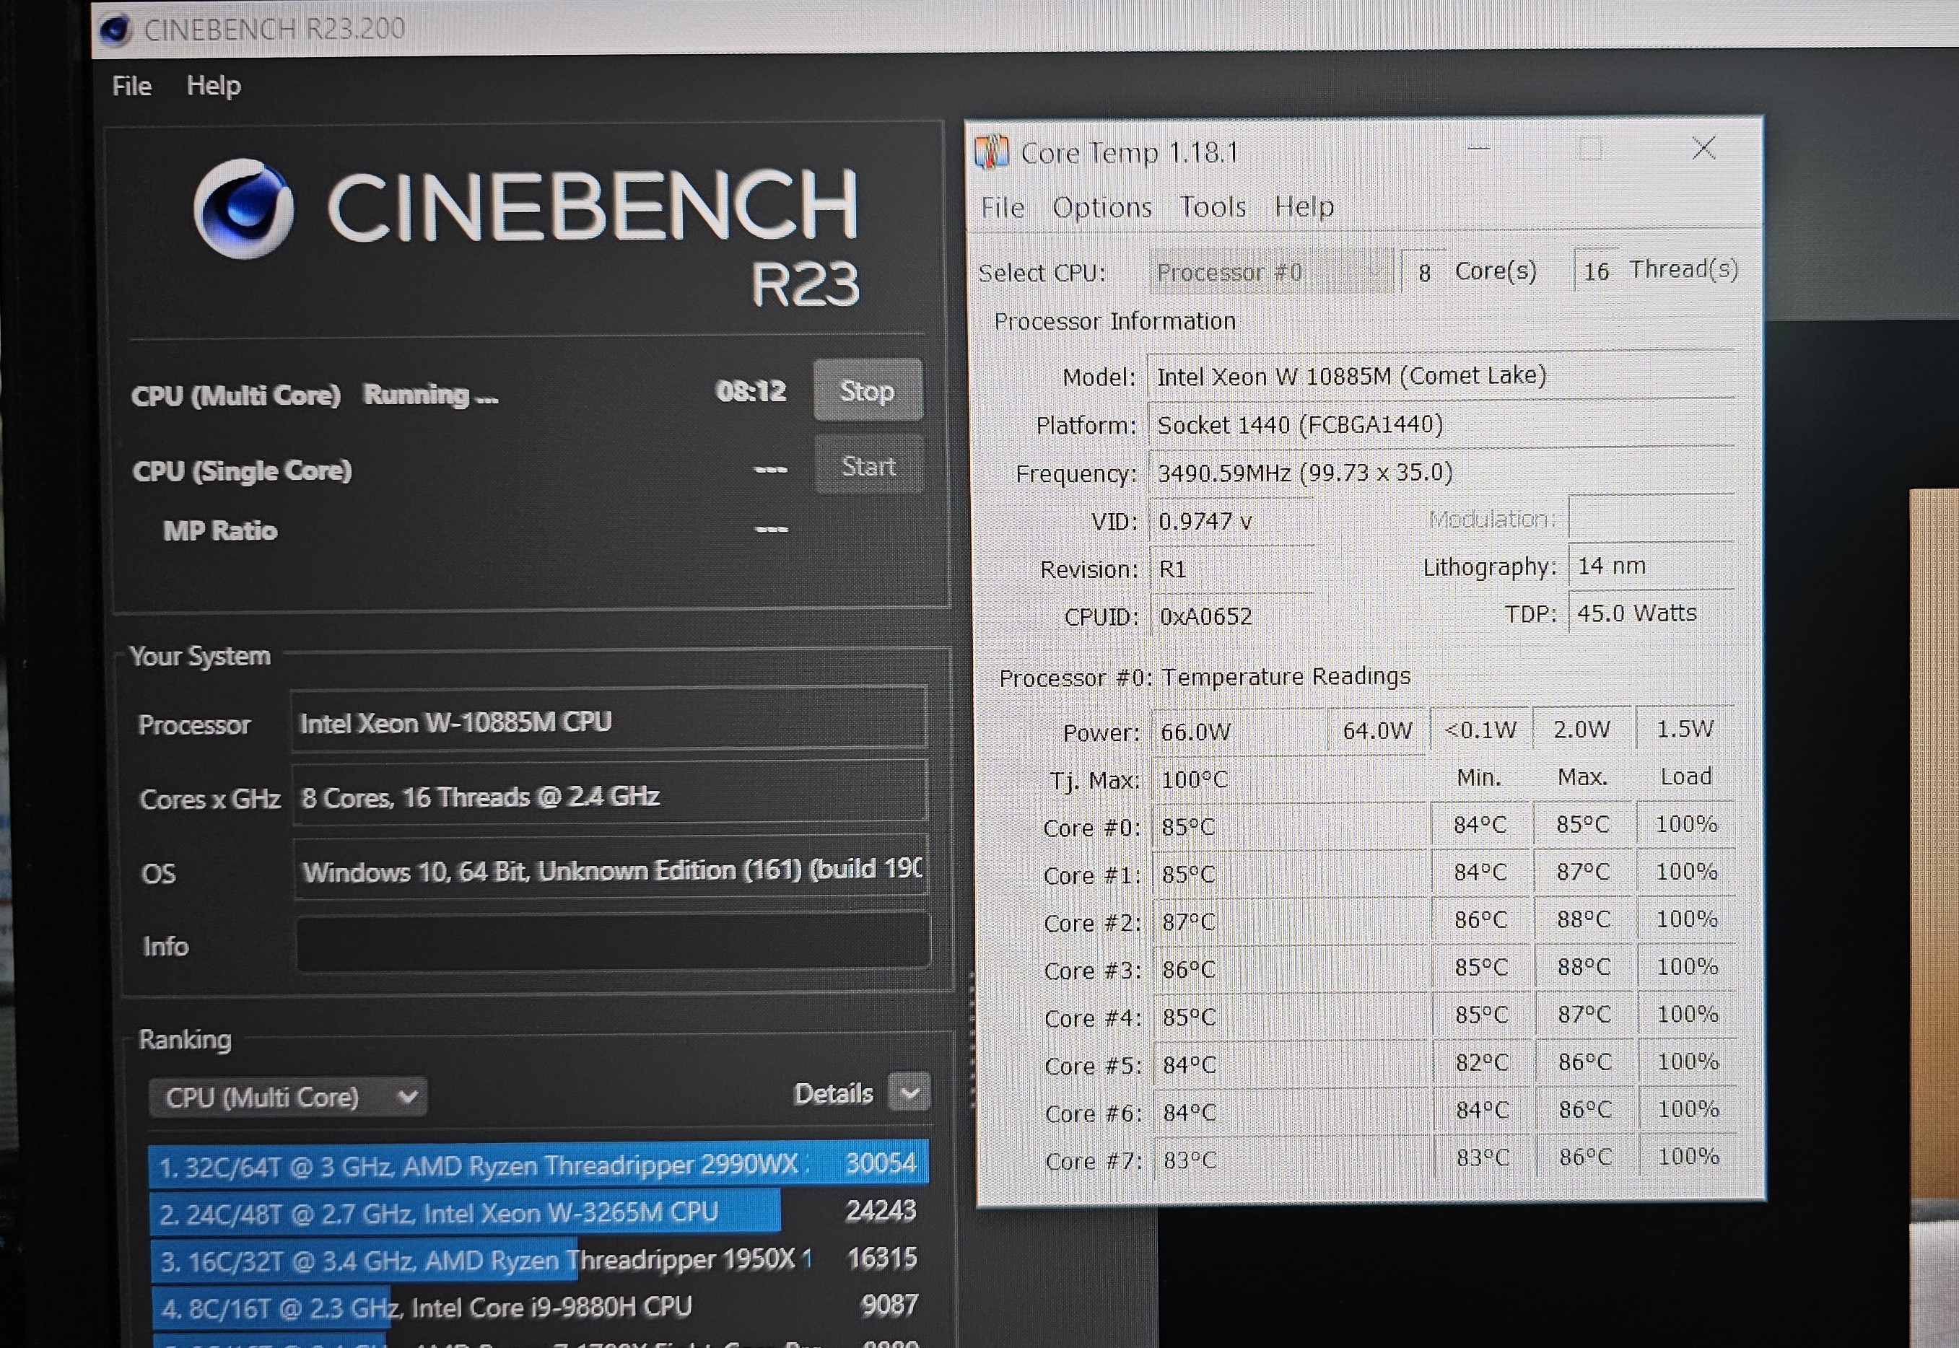Click the OS field Windows 10, 64 Bit
Image resolution: width=1959 pixels, height=1348 pixels.
[611, 867]
